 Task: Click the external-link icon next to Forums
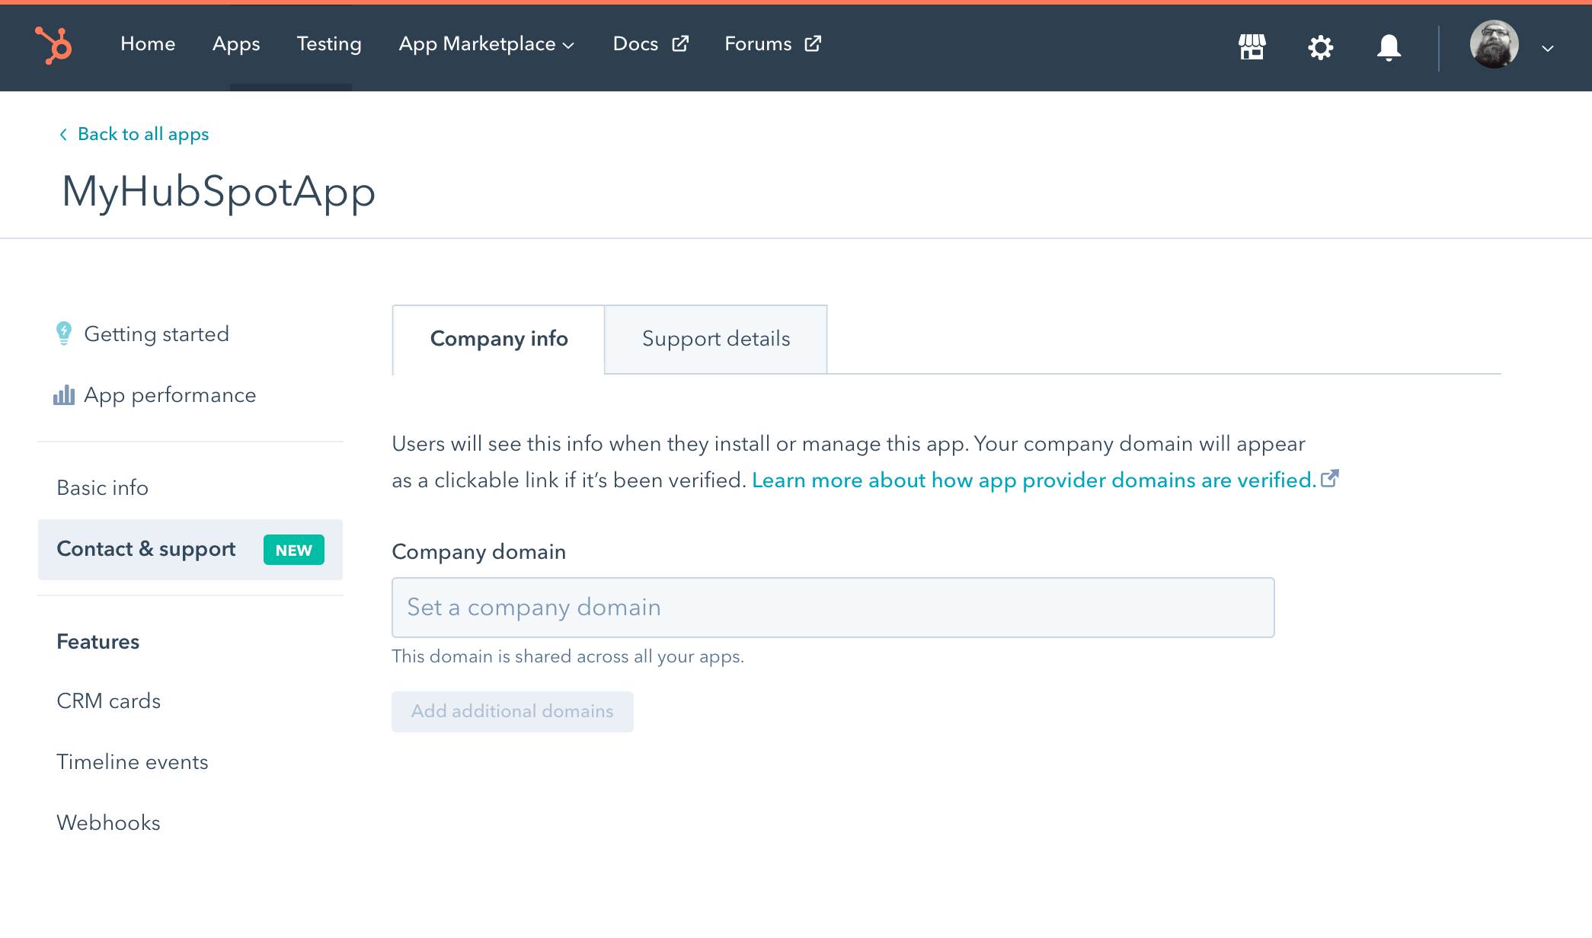point(813,44)
